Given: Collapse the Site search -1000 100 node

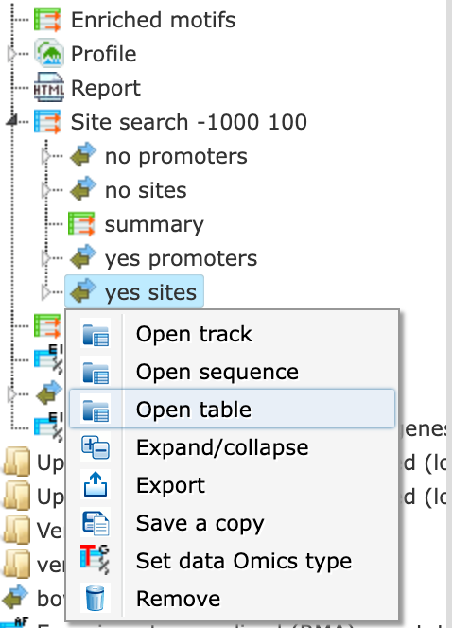Looking at the screenshot, I should coord(12,120).
